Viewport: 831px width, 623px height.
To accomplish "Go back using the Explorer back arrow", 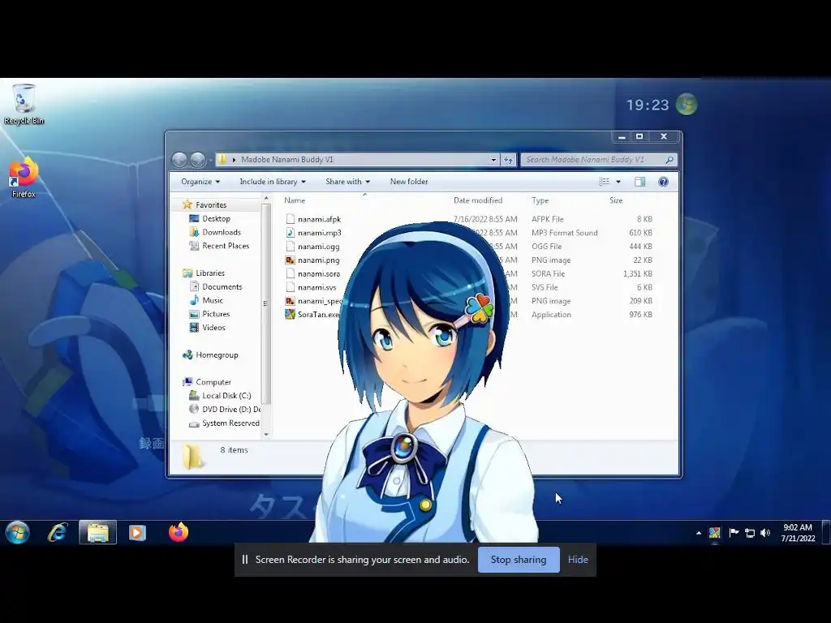I will (x=179, y=160).
